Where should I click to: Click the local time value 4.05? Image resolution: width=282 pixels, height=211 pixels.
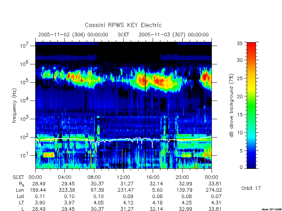[x=99, y=203]
